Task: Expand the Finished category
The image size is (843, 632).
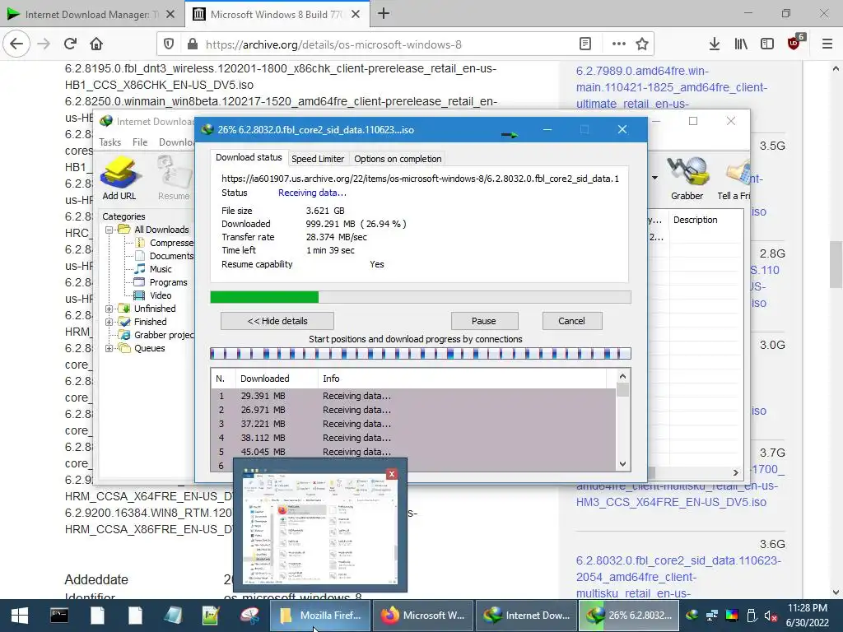Action: tap(109, 322)
